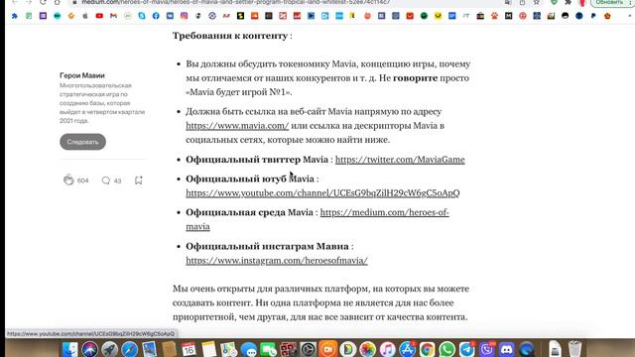Open the Facebook bookmark in bookmarks bar

[156, 16]
